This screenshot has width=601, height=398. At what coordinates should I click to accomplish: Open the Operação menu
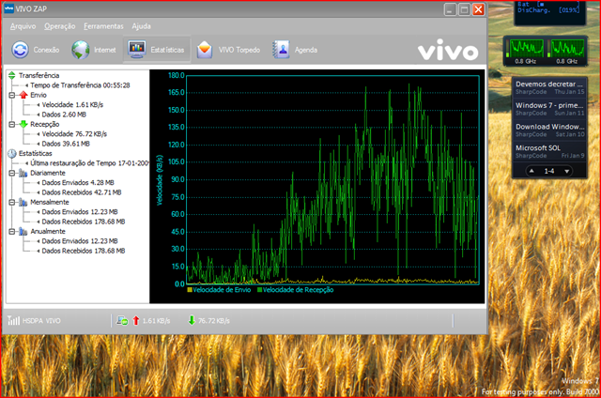pos(59,26)
